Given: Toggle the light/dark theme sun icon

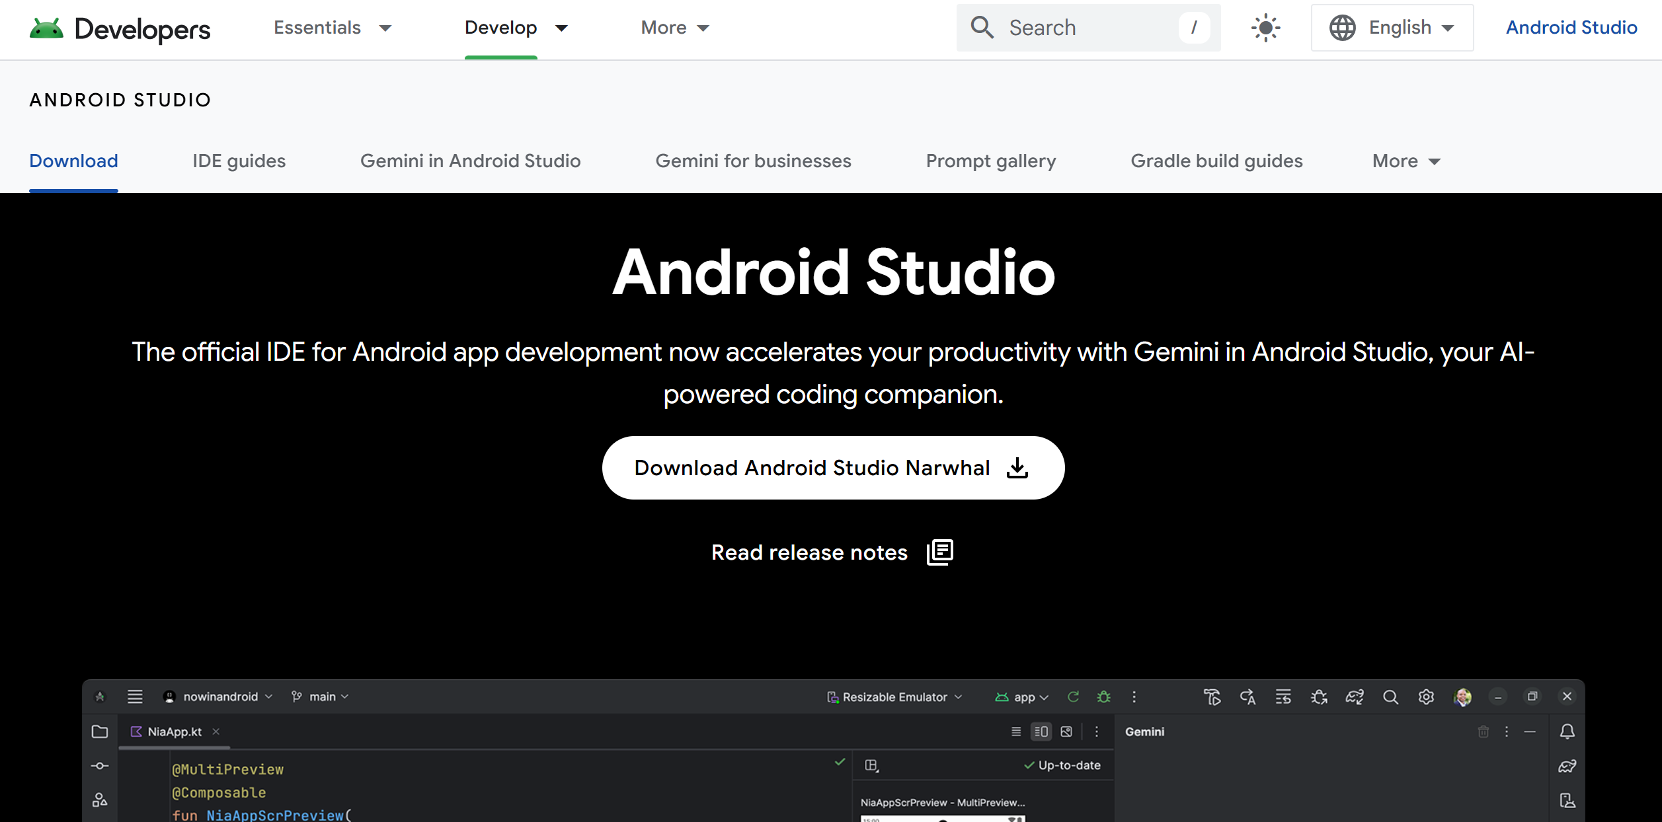Looking at the screenshot, I should (1265, 28).
